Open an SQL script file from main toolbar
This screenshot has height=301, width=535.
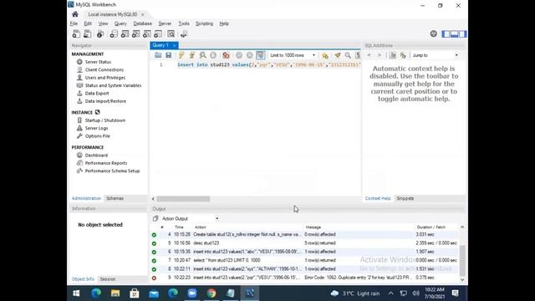[x=87, y=33]
